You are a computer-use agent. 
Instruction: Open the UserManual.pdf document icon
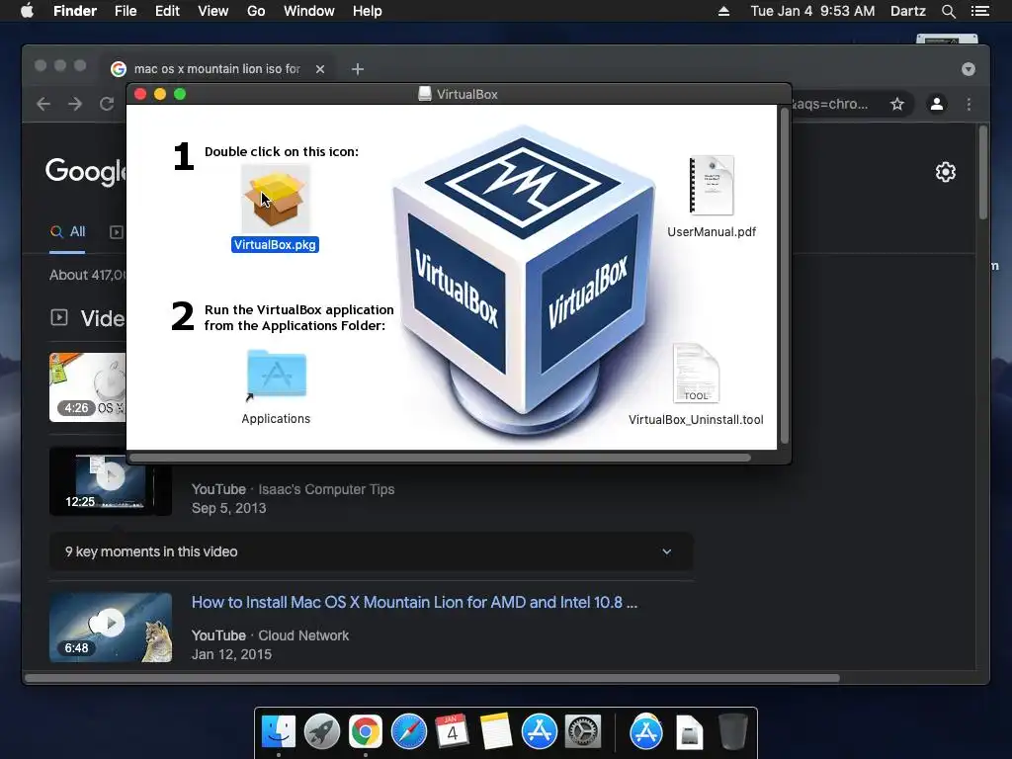712,186
